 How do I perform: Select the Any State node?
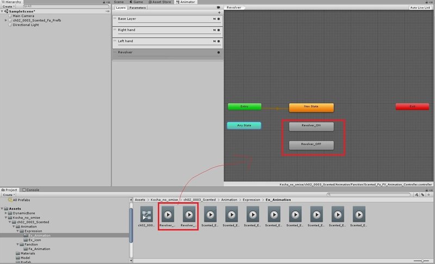click(x=244, y=125)
